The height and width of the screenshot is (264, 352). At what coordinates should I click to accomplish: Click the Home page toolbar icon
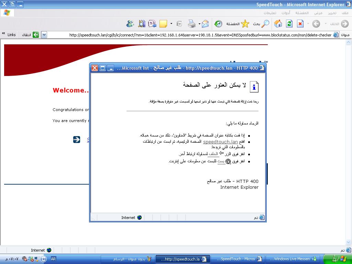click(278, 24)
